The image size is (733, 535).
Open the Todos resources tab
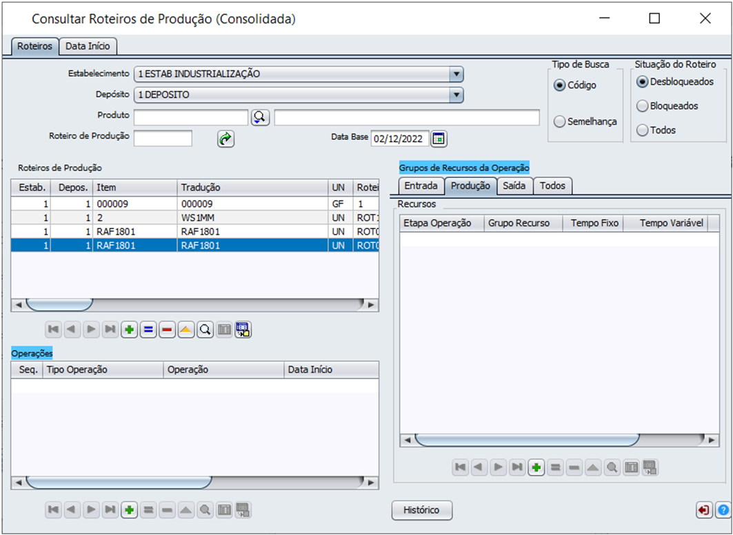pos(552,186)
